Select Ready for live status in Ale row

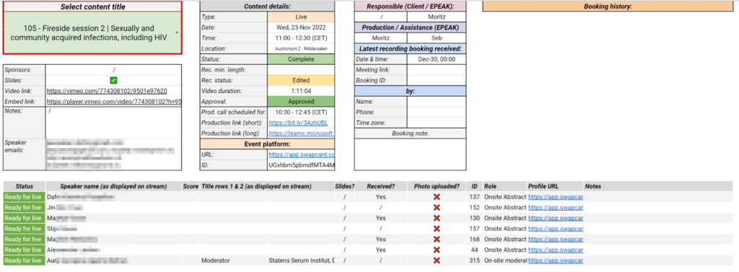point(24,250)
